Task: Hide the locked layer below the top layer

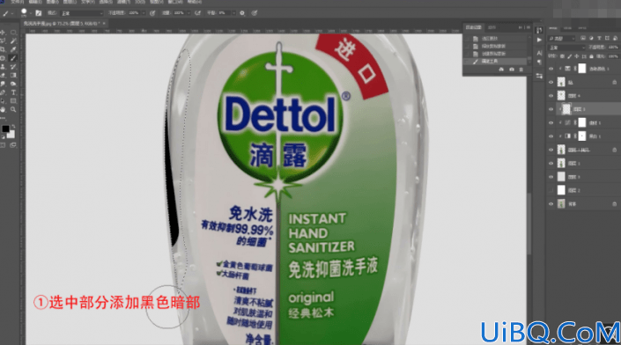Action: [551, 83]
